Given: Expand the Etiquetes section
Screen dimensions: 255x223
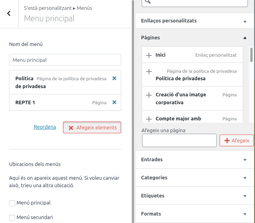Looking at the screenshot, I should click(x=245, y=196).
